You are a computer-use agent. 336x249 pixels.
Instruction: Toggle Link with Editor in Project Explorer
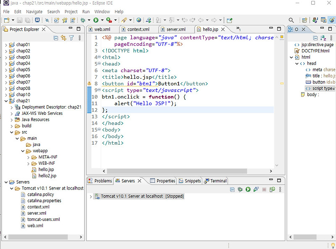pos(63,38)
